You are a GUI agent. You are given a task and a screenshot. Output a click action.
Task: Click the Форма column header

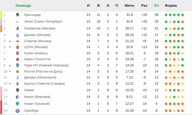(171, 5)
